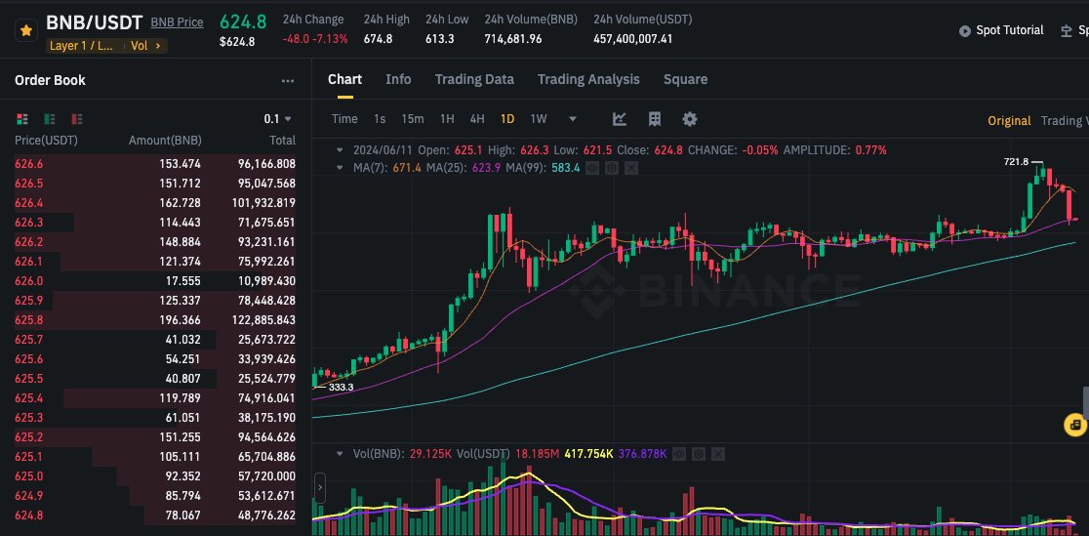This screenshot has height=536, width=1089.
Task: Remove the Vol indicator
Action: 718,454
